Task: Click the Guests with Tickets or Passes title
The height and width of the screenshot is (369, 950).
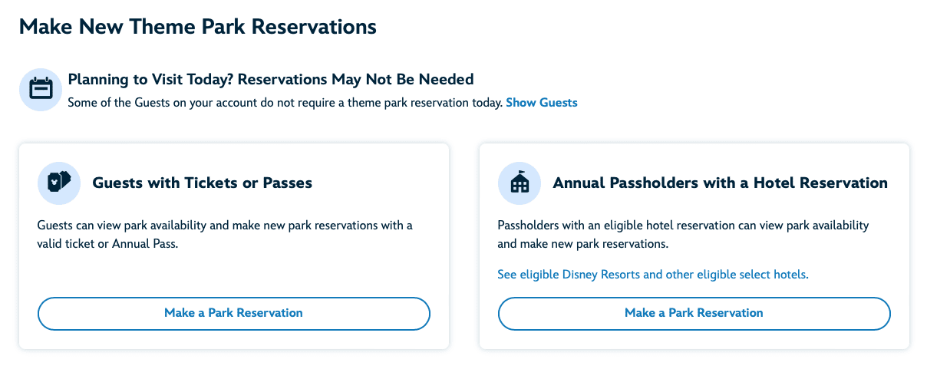Action: pos(203,183)
